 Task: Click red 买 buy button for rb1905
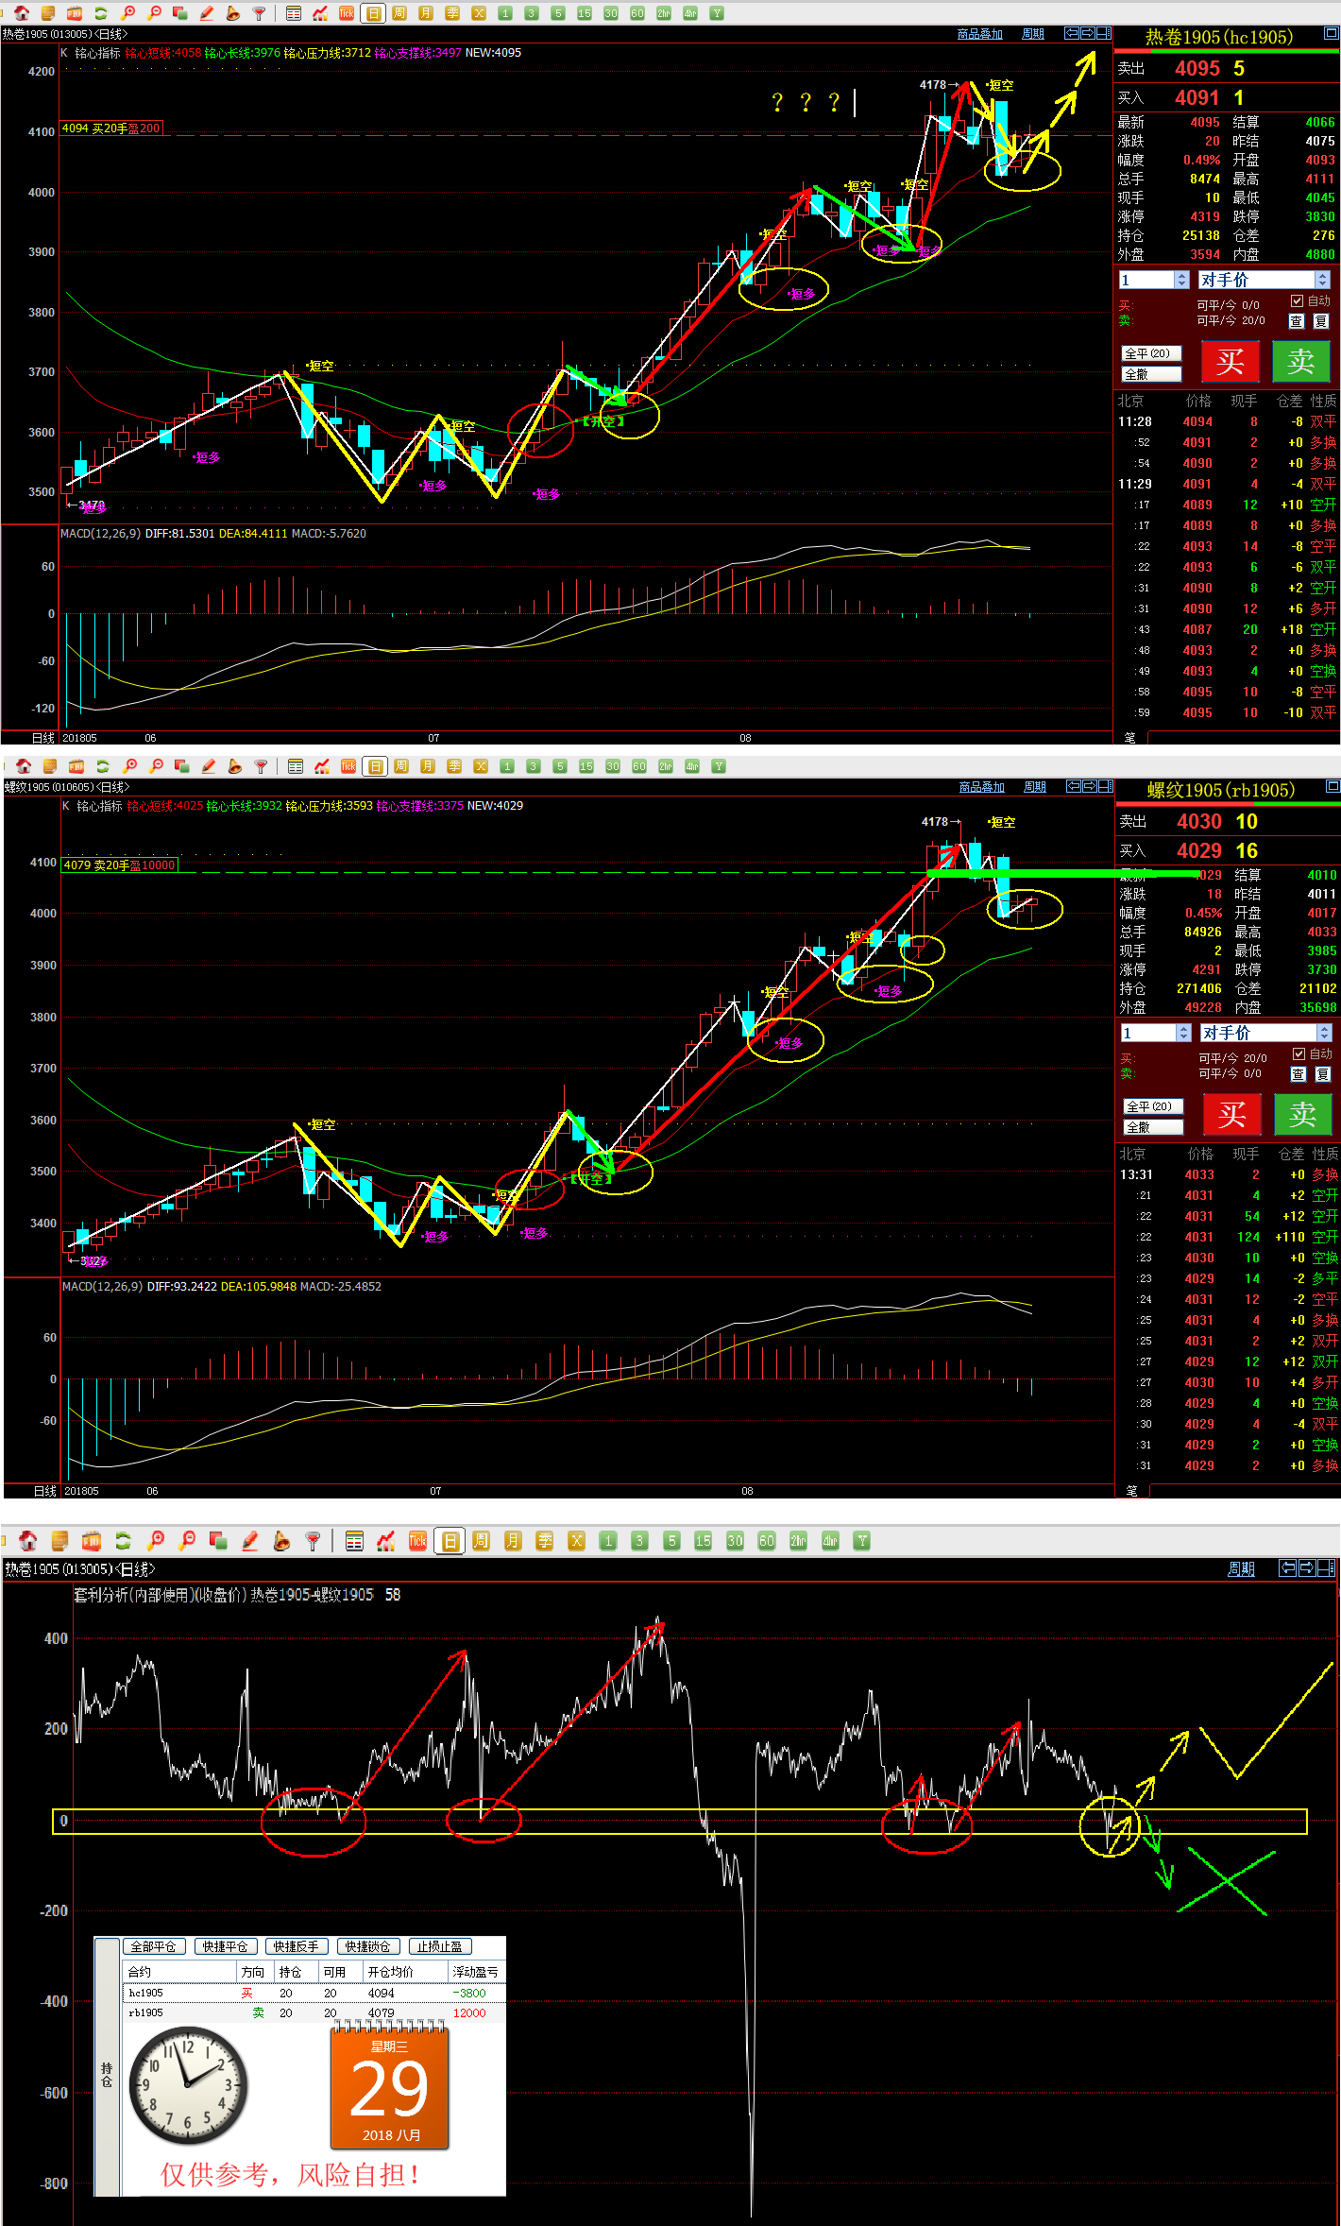1231,1115
